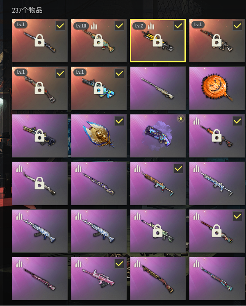246x306 pixels.
Task: Click the lock icon on Lv.10 weapon
Action: pyautogui.click(x=98, y=40)
